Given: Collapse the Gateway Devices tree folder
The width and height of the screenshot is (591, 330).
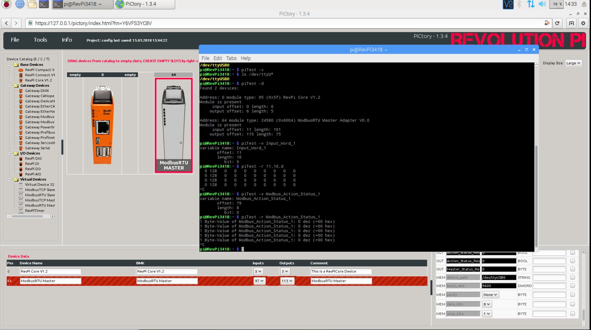Looking at the screenshot, I should click(9, 86).
